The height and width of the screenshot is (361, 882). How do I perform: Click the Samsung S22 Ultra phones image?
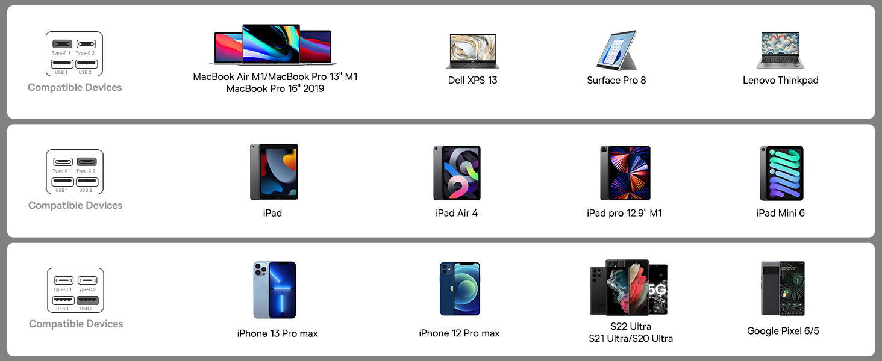pos(628,288)
